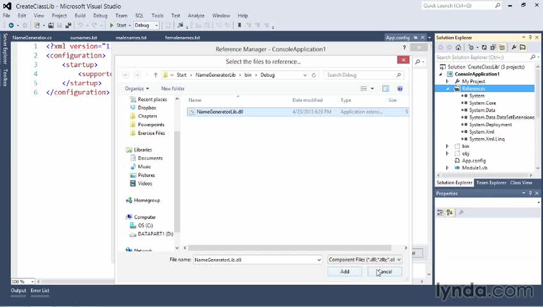Click the Property Pages wrench icon in Properties panel
Screen dimensions: 543x307
click(x=461, y=212)
